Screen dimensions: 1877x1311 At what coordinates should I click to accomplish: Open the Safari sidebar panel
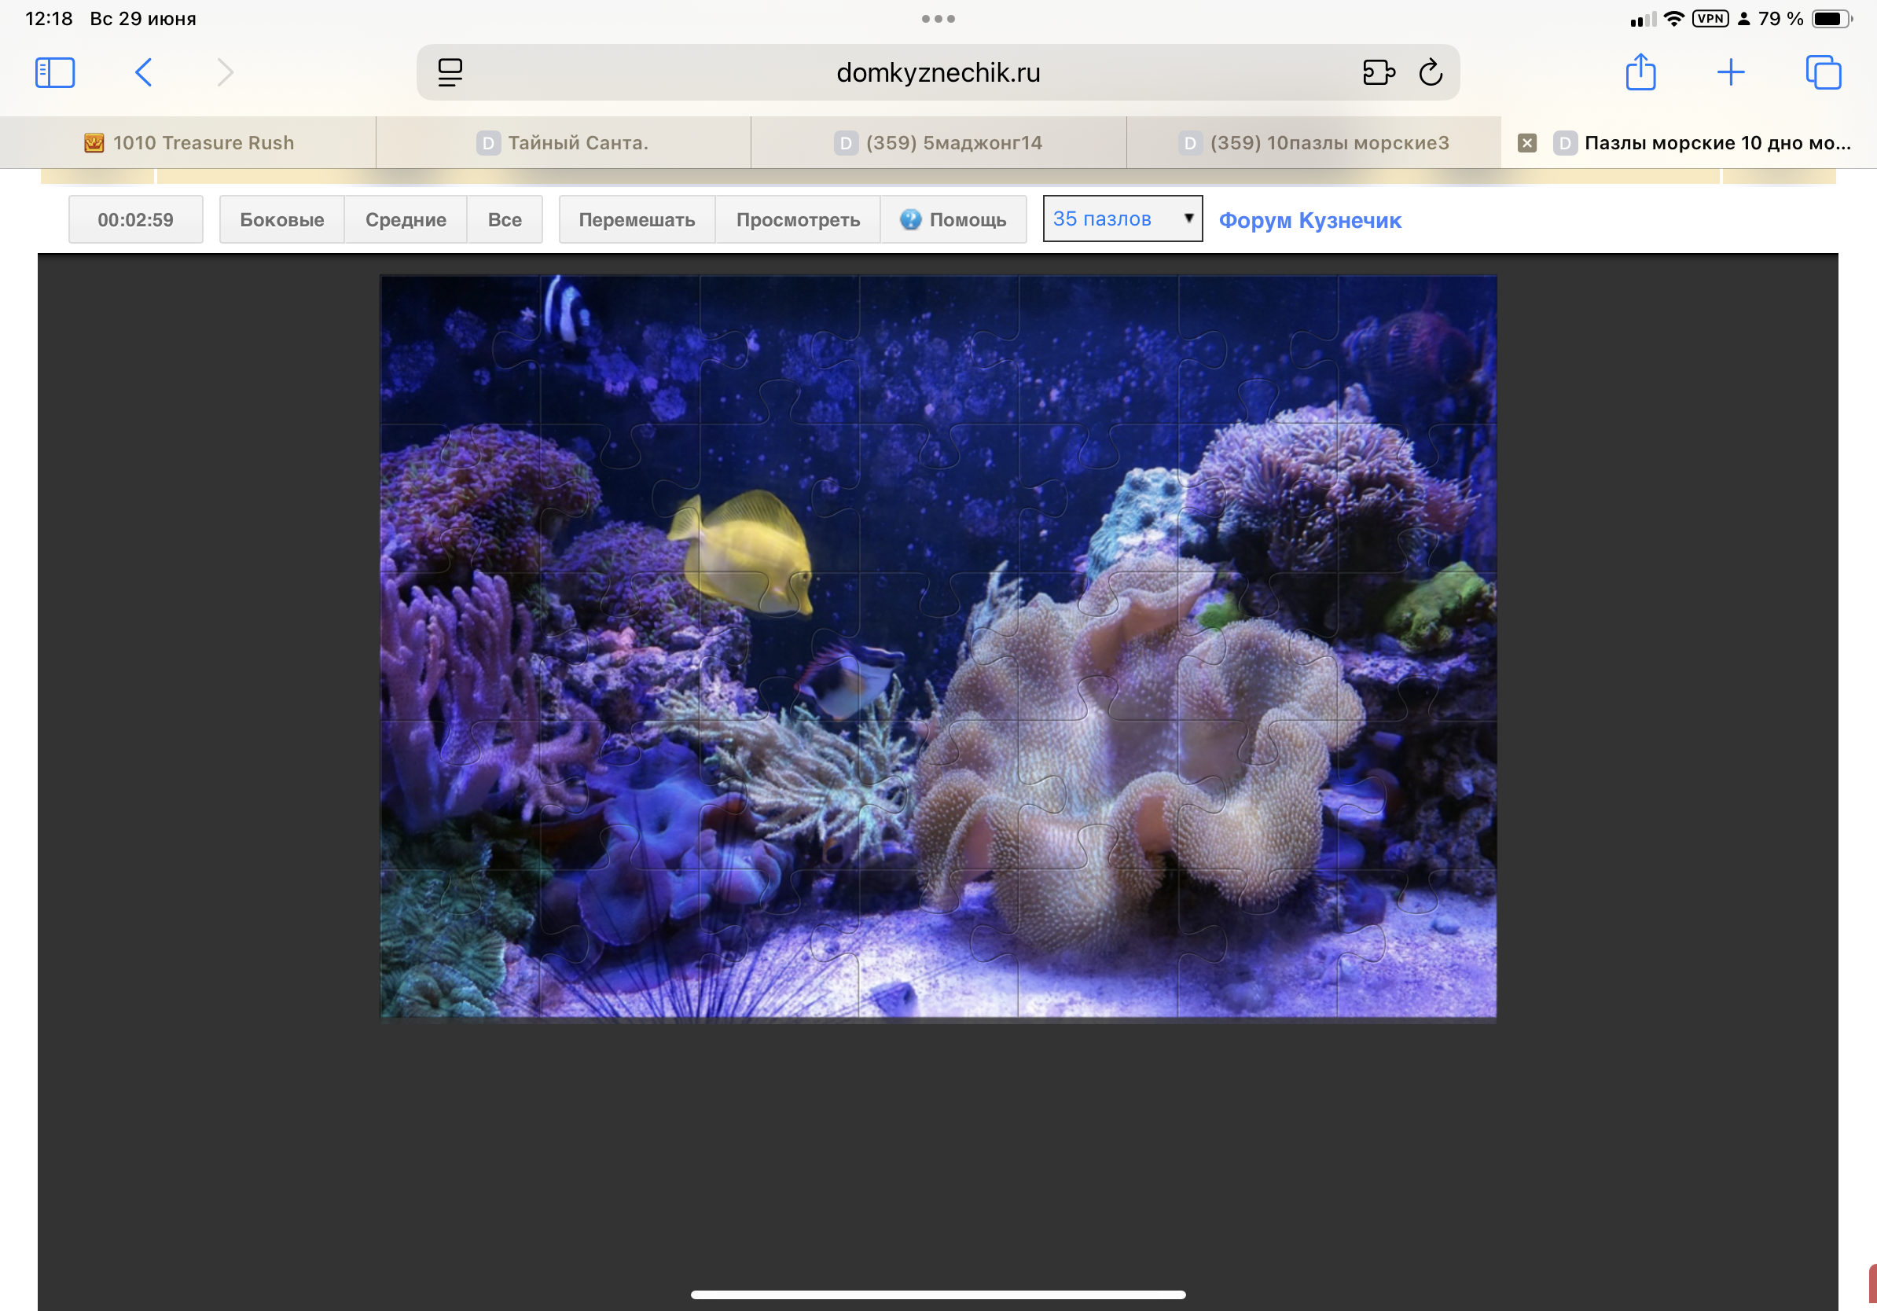coord(55,73)
